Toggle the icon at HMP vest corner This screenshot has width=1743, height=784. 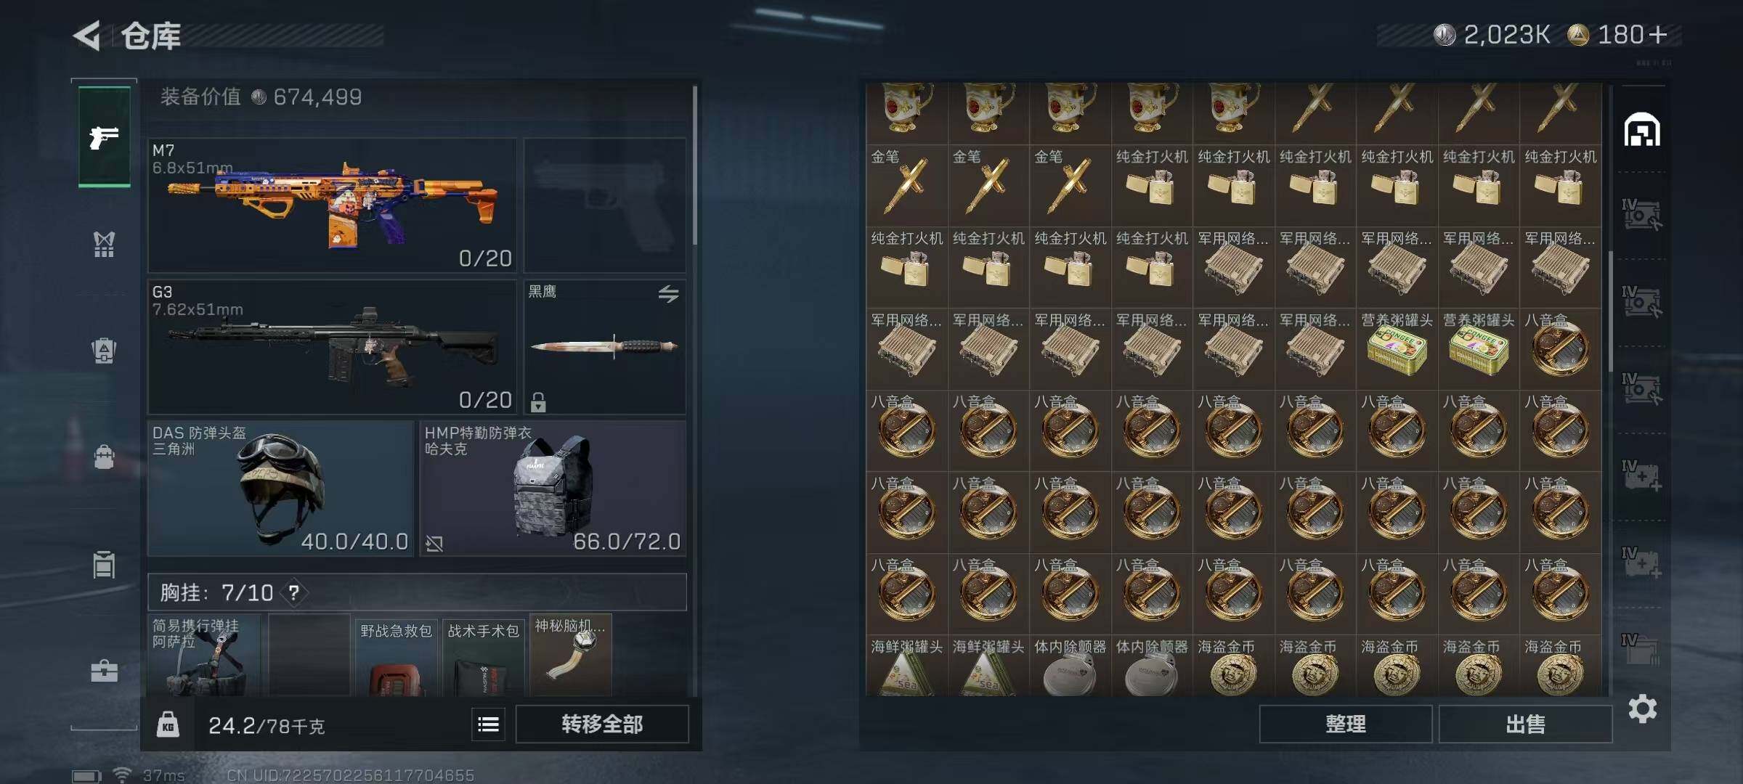point(434,543)
